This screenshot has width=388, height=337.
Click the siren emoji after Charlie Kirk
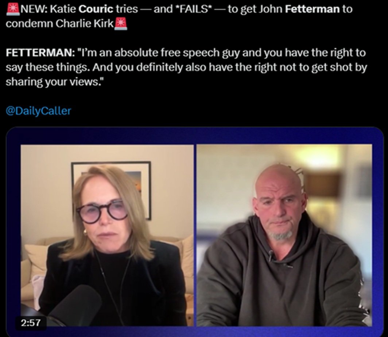[x=120, y=24]
